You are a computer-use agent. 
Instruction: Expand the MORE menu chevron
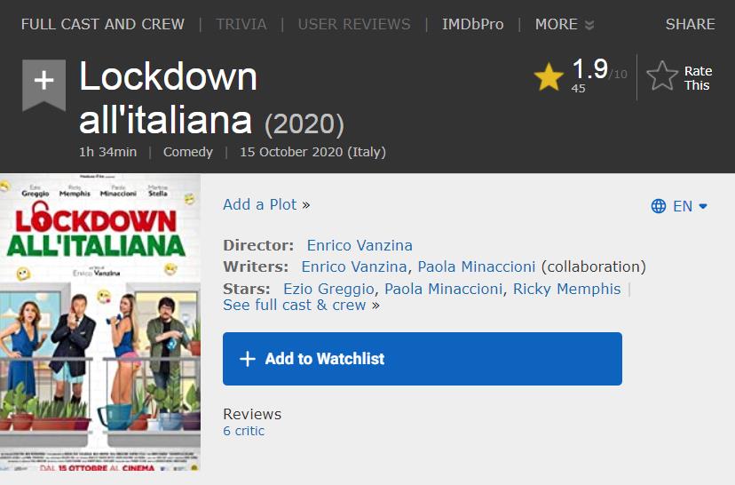tap(589, 25)
